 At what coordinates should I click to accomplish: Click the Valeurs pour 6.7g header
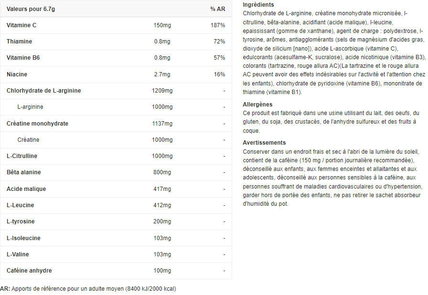(x=30, y=9)
